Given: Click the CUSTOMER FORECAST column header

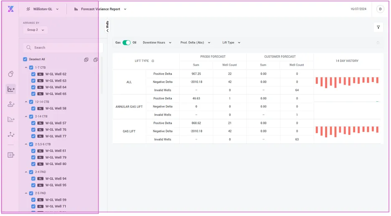Looking at the screenshot, I should pyautogui.click(x=280, y=57).
